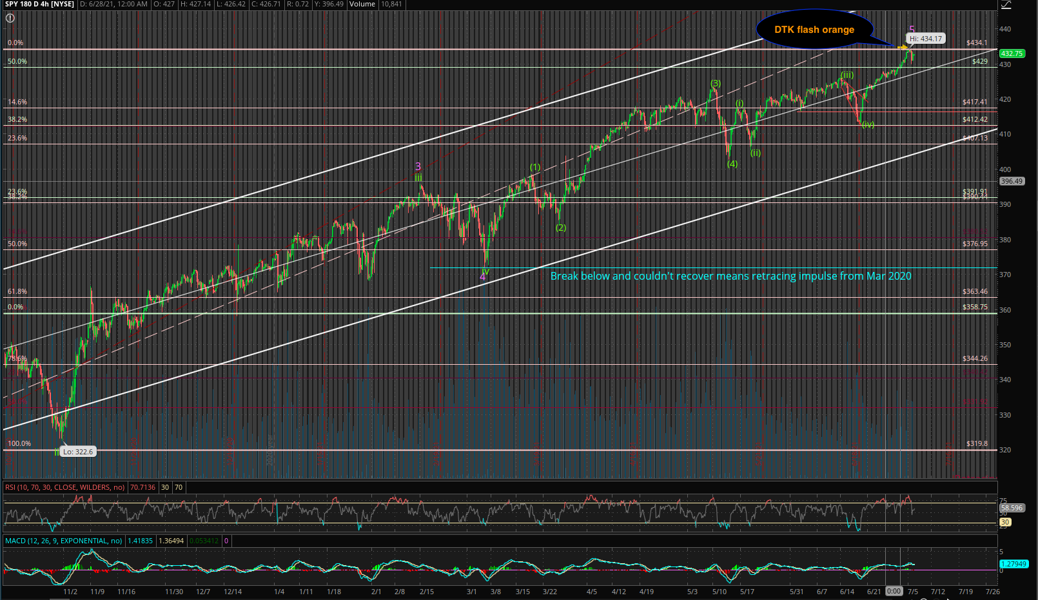The height and width of the screenshot is (600, 1038).
Task: Click the $344.26 Fibonacci price label
Action: click(975, 358)
